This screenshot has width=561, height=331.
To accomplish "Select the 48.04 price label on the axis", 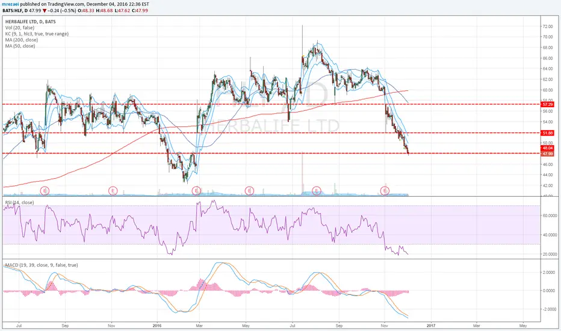I will [547, 148].
